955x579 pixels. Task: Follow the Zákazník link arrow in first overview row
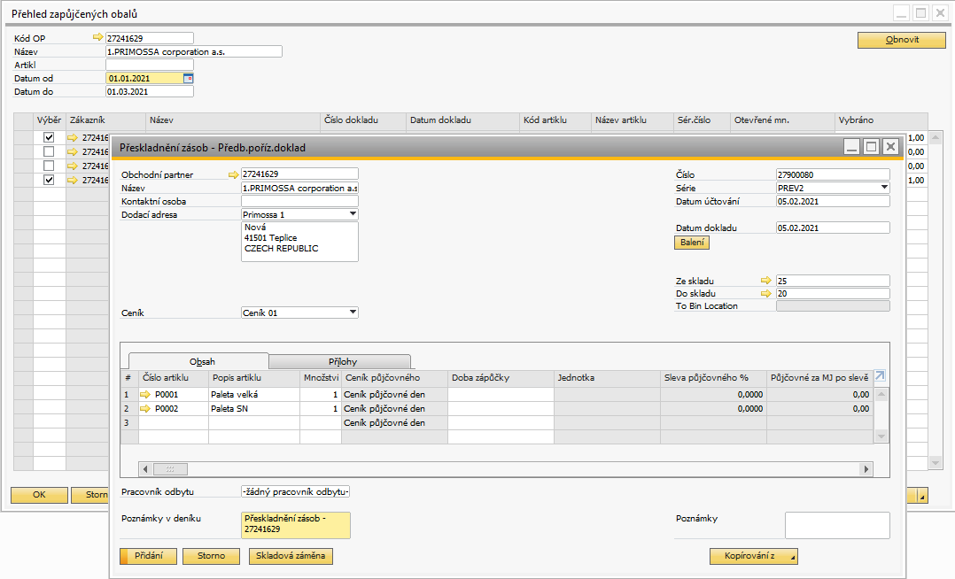pyautogui.click(x=73, y=137)
